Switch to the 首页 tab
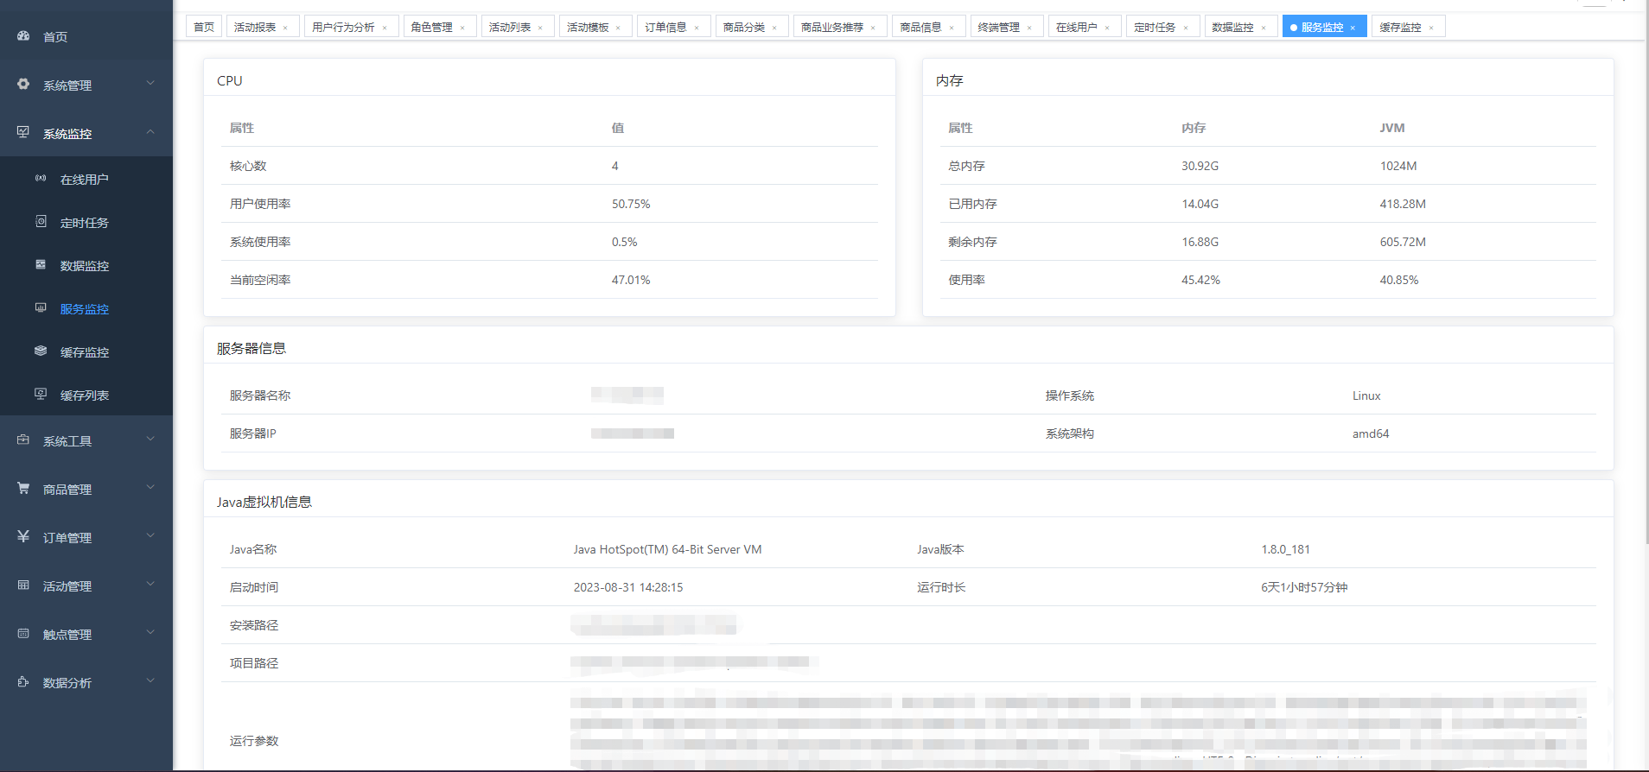The width and height of the screenshot is (1649, 772). coord(204,27)
